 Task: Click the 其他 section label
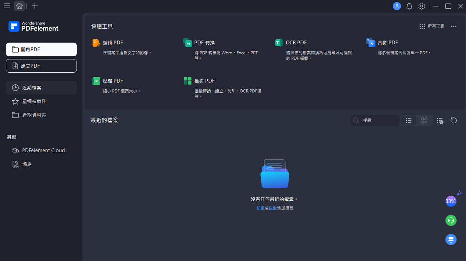click(12, 137)
